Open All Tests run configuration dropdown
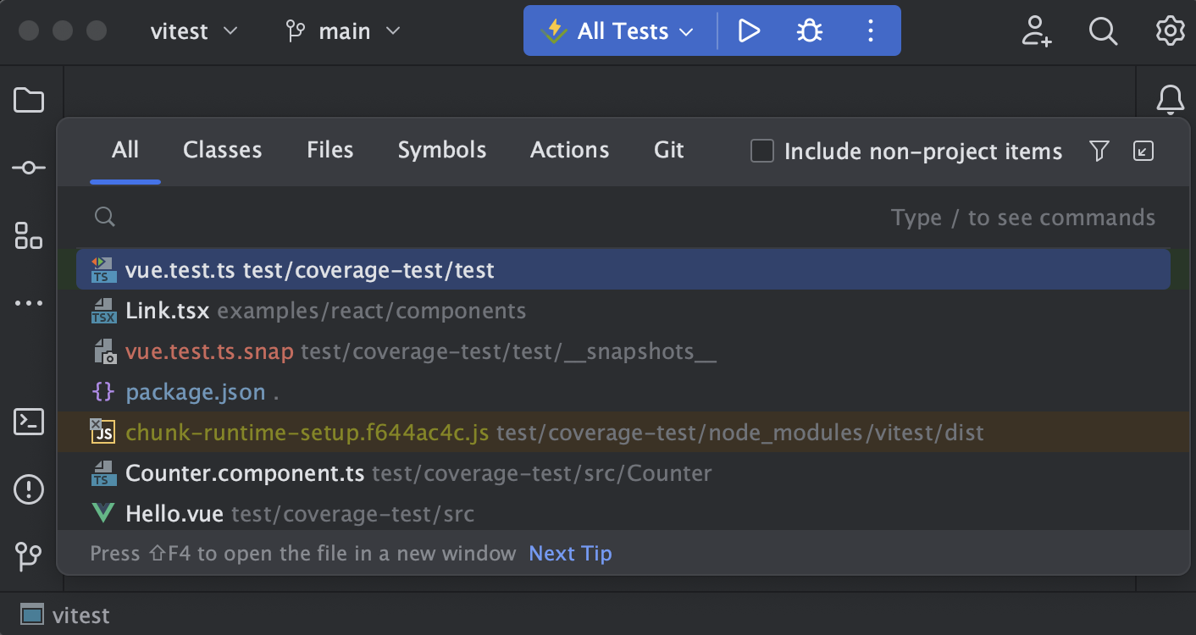This screenshot has width=1196, height=635. (622, 31)
